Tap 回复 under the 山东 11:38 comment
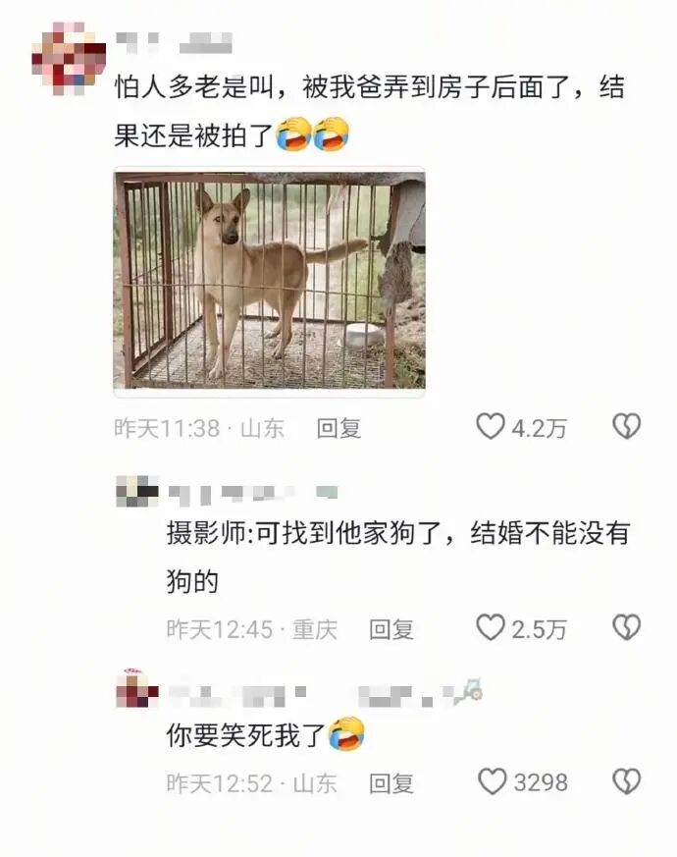Screen dimensions: 677x857 (x=338, y=428)
